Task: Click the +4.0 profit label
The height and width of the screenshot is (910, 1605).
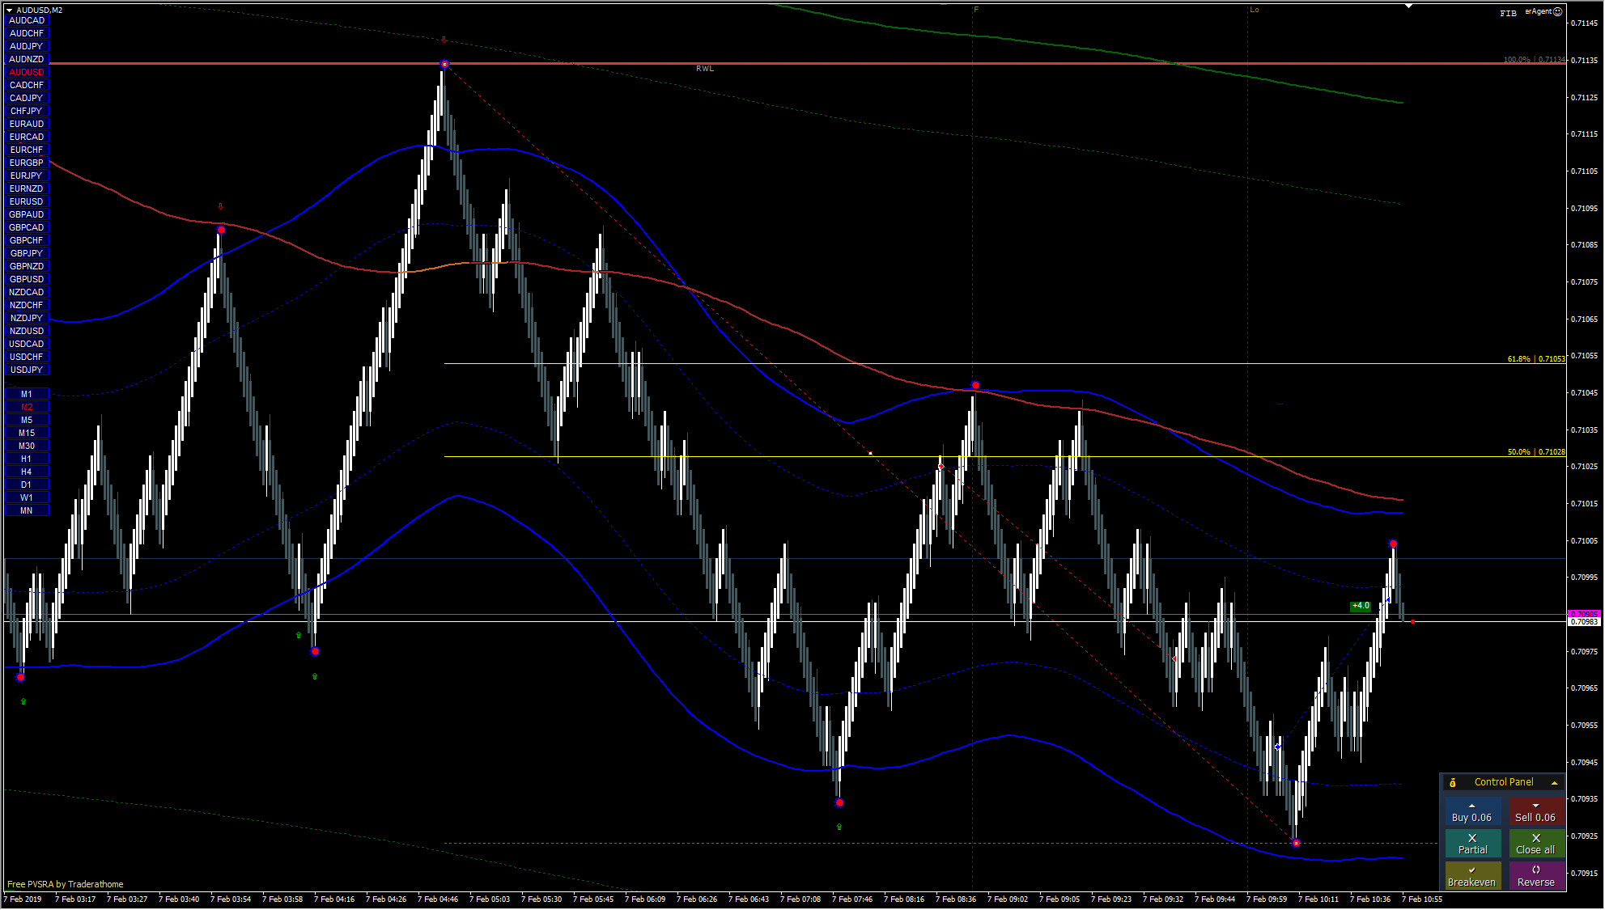Action: pos(1361,606)
